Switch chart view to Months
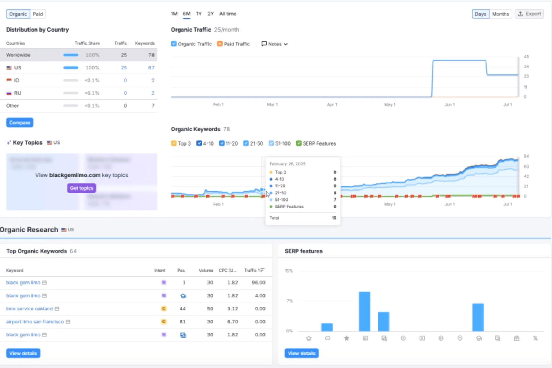552x368 pixels. pyautogui.click(x=500, y=14)
